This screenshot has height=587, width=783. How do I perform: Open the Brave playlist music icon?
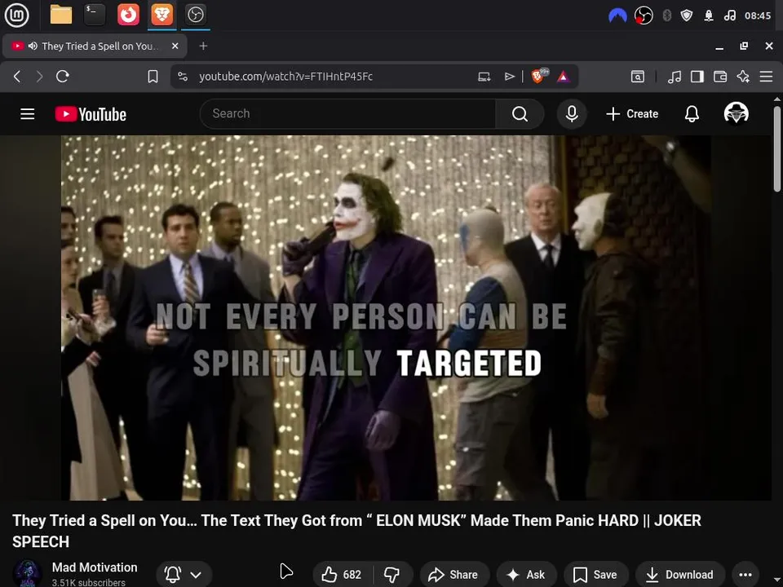675,77
